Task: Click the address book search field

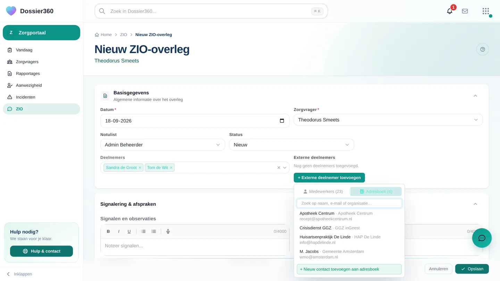Action: (x=349, y=203)
